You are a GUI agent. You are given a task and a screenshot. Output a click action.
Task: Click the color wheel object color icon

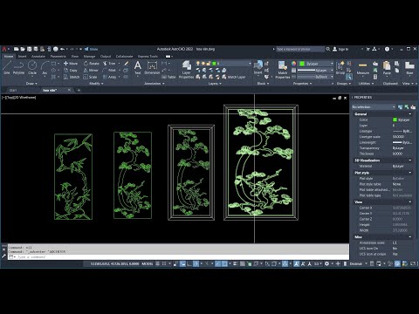[x=293, y=64]
